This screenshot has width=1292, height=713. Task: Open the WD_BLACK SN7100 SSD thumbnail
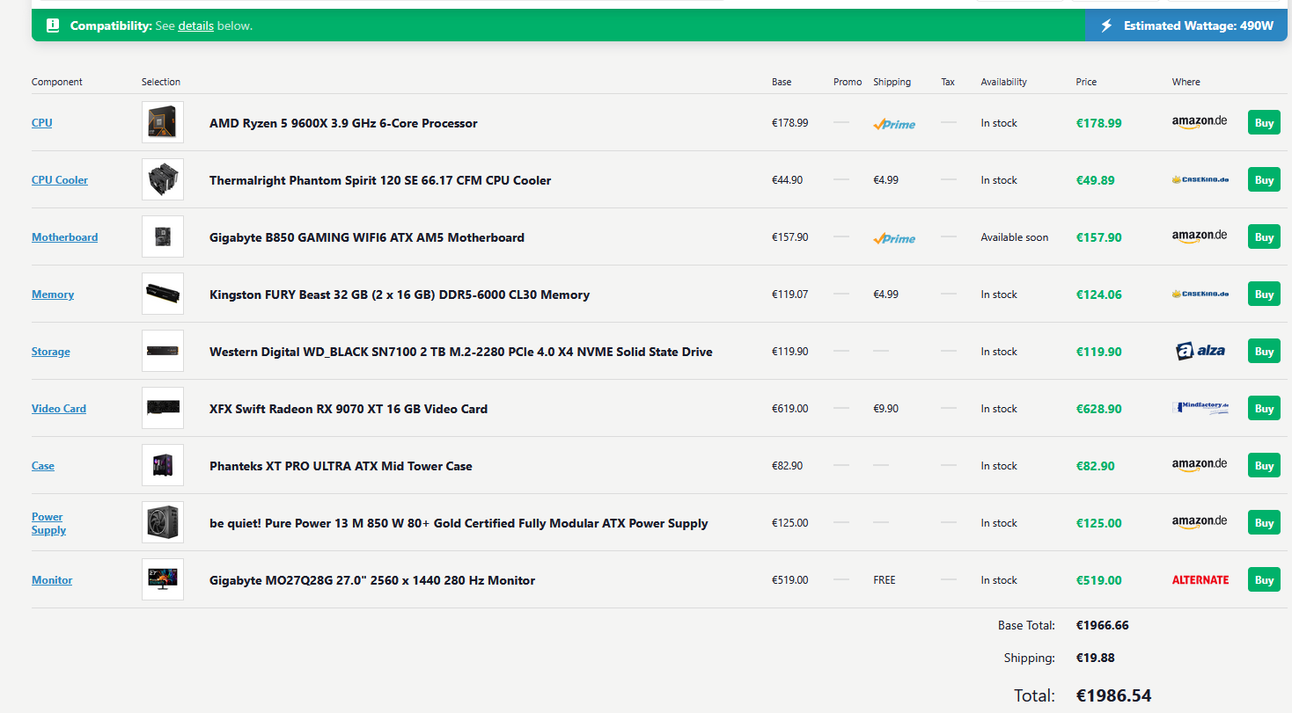tap(163, 351)
